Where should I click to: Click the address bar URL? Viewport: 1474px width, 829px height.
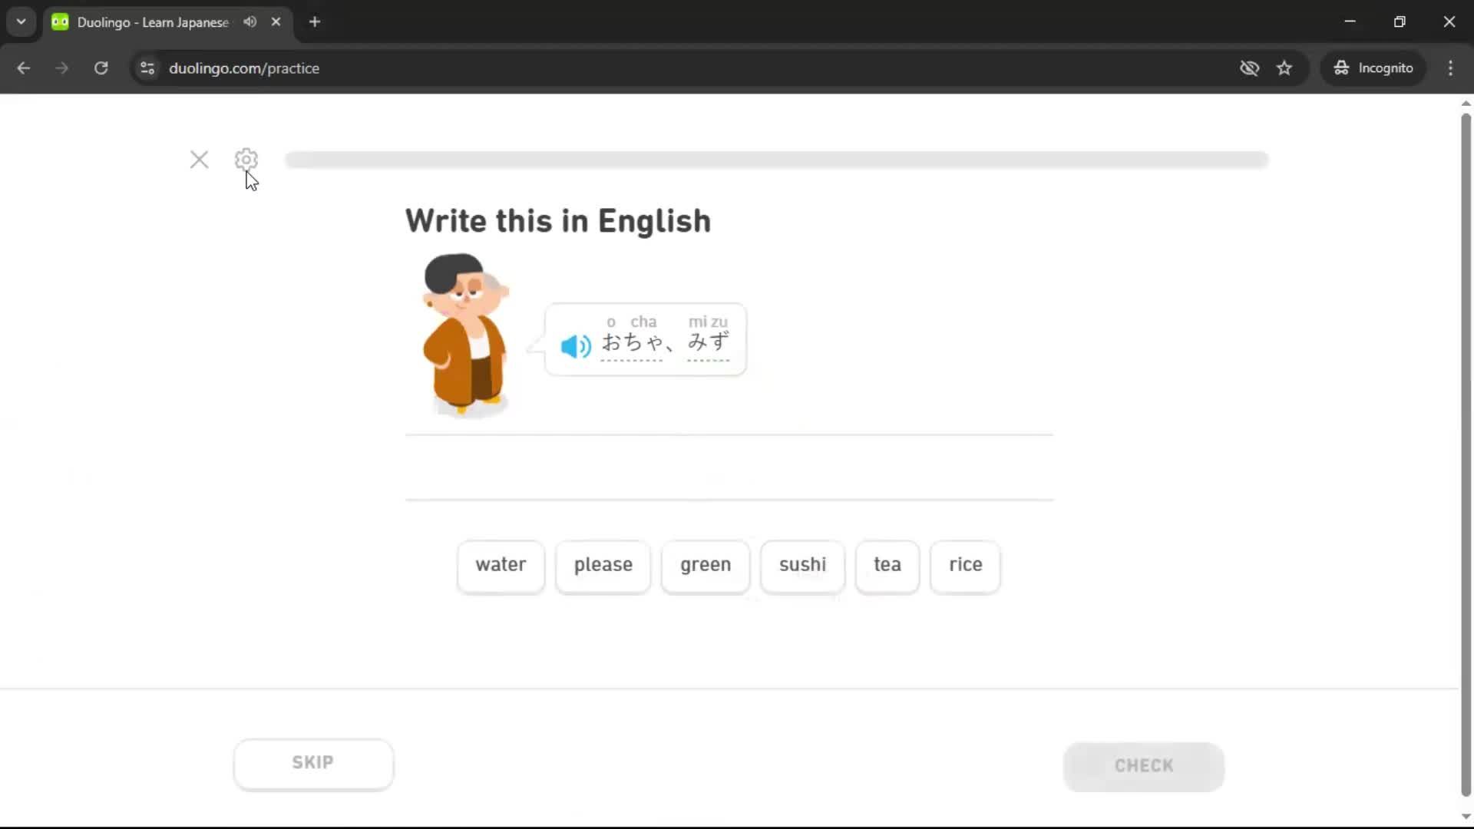point(244,68)
